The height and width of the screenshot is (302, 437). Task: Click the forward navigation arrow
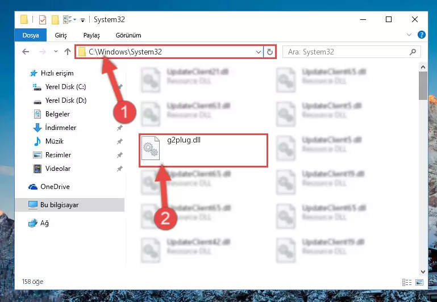[x=43, y=52]
